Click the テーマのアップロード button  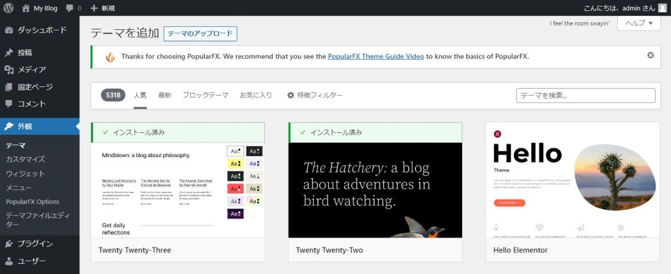(200, 34)
